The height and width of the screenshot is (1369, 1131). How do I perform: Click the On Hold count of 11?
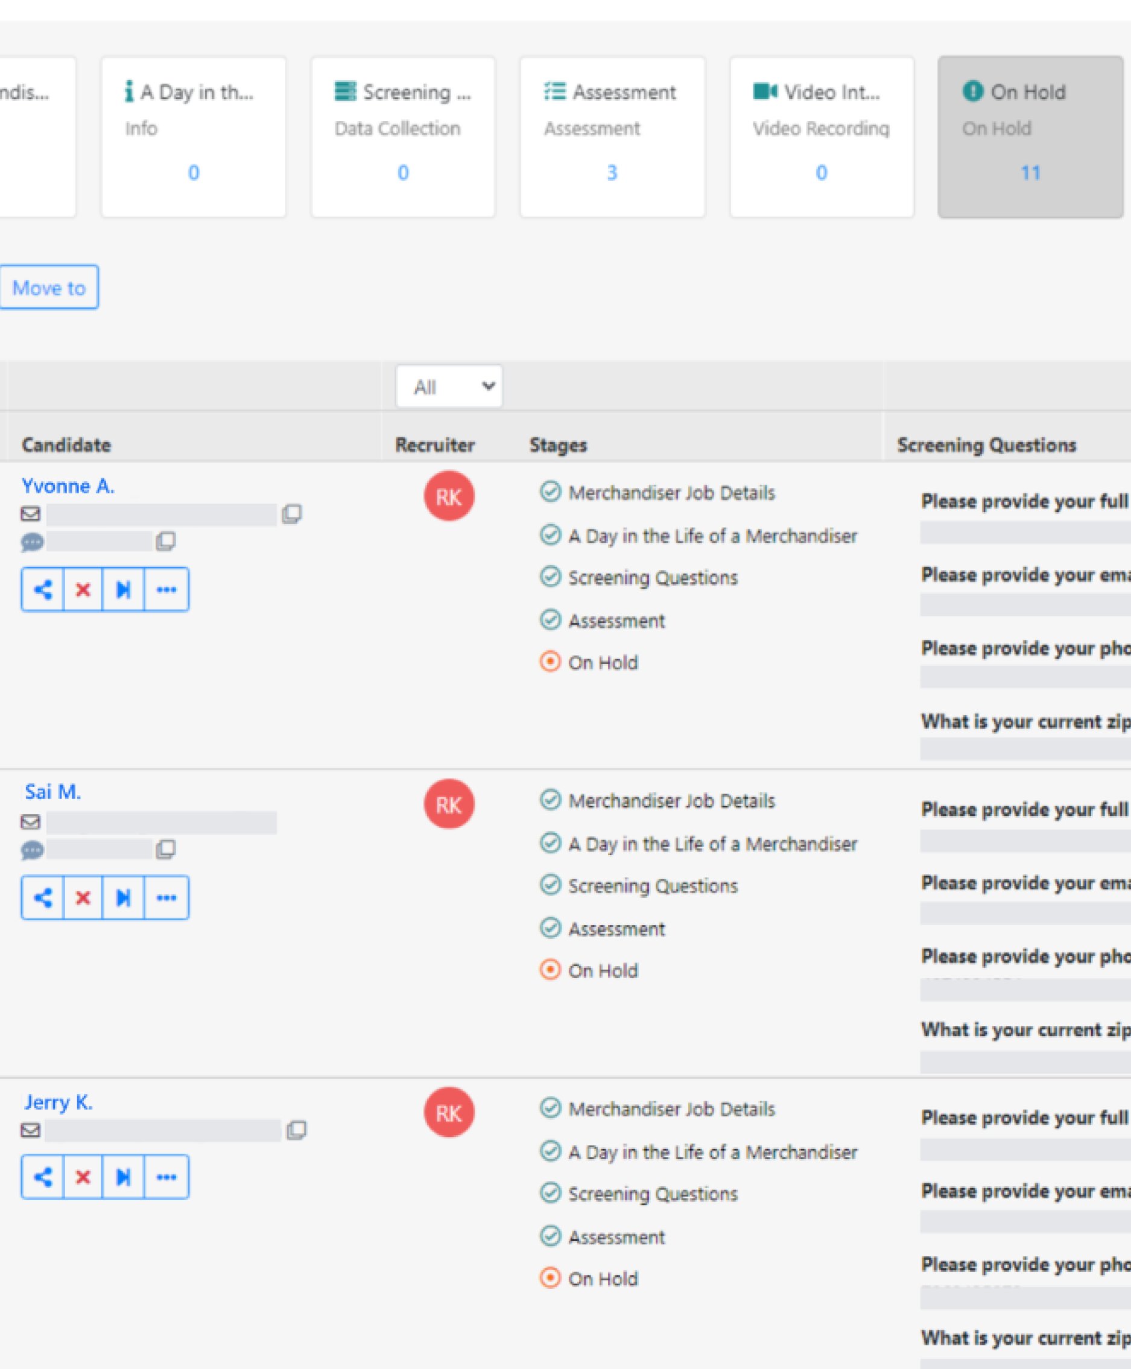point(1030,172)
